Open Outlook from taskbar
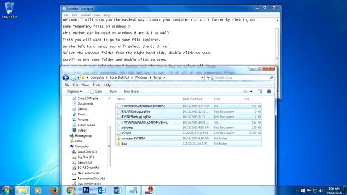Viewport: 347px width, 195px height. click(101, 190)
